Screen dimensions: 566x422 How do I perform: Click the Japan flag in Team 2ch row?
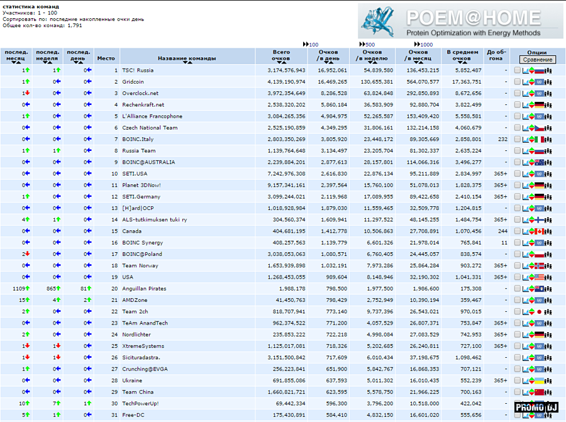coord(540,312)
